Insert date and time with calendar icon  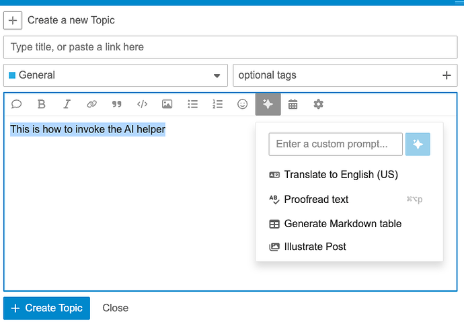pos(293,104)
